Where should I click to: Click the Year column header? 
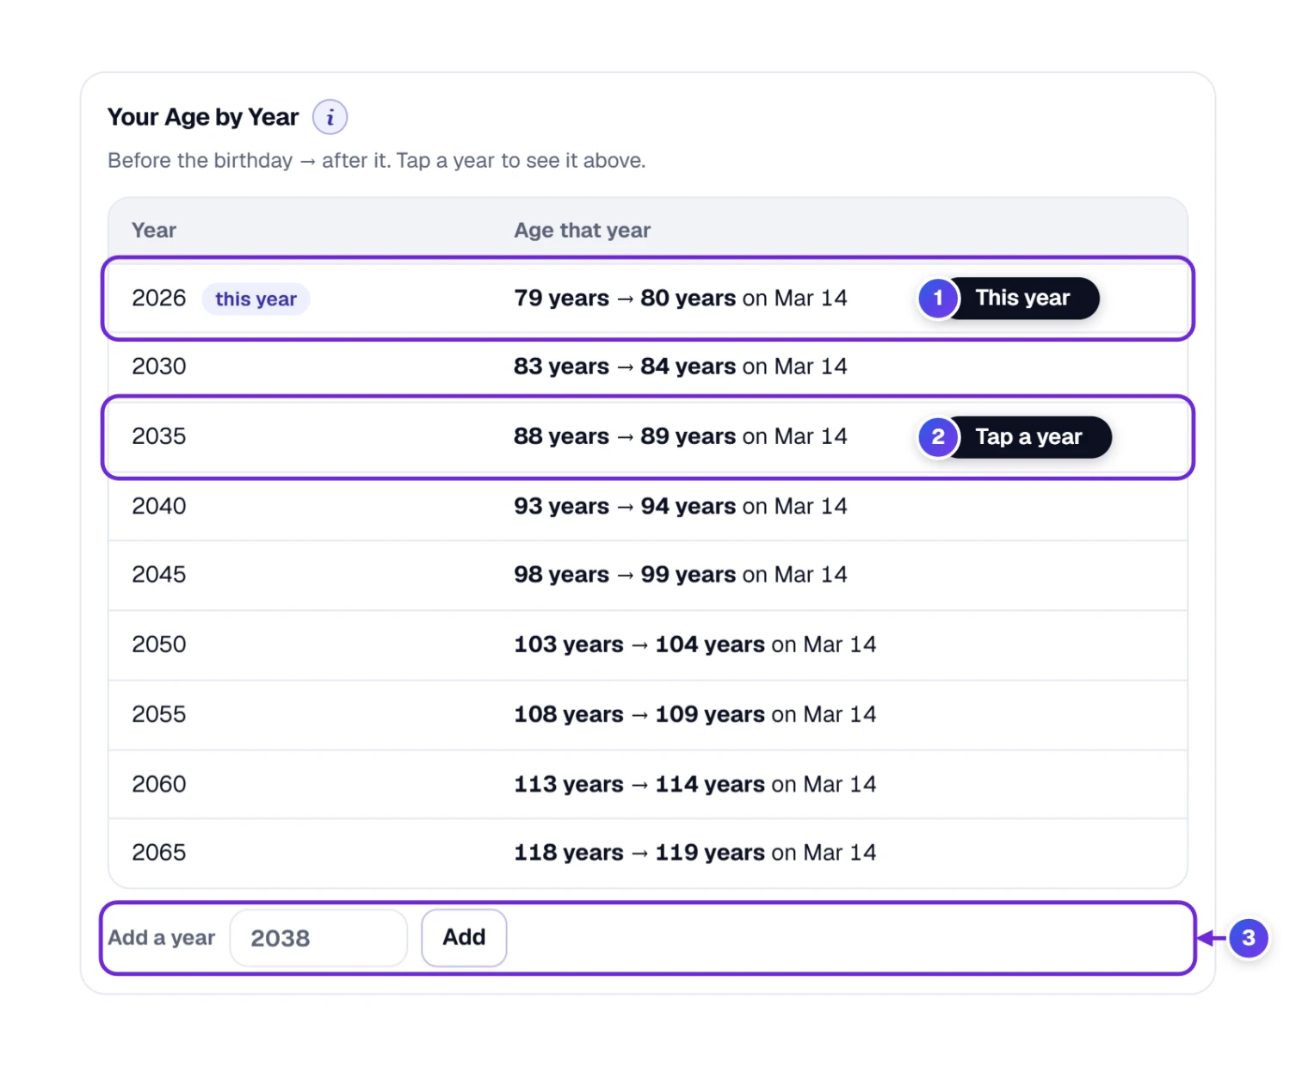pyautogui.click(x=154, y=231)
